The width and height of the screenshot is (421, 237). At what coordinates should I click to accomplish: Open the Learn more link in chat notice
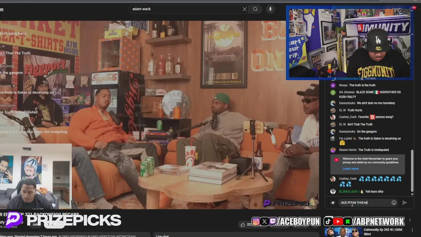click(x=351, y=169)
